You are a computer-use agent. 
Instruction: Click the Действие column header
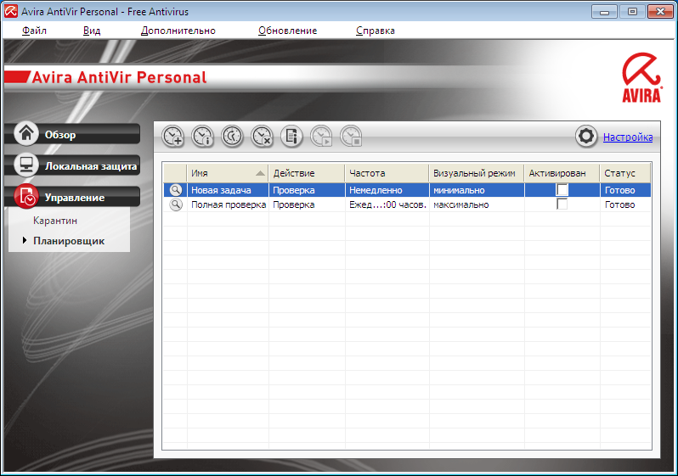coord(307,173)
